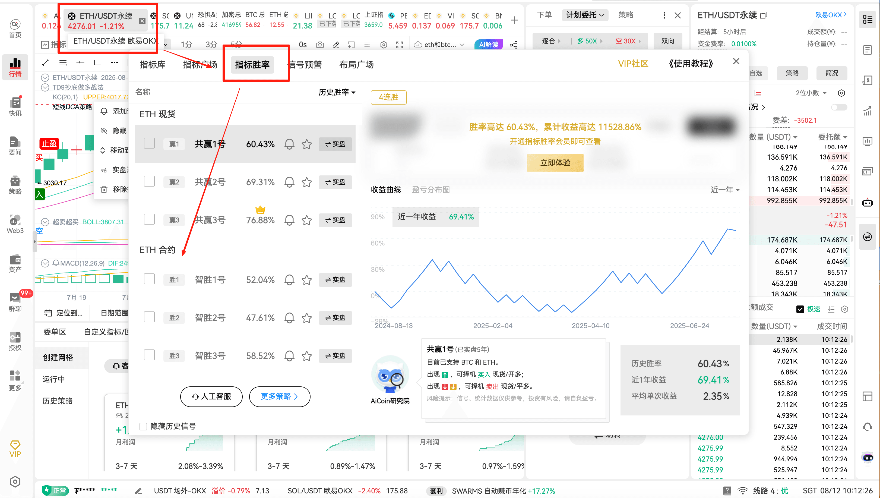Click the share icon next to AI解读
Screen dimensions: 880x498
(x=513, y=45)
